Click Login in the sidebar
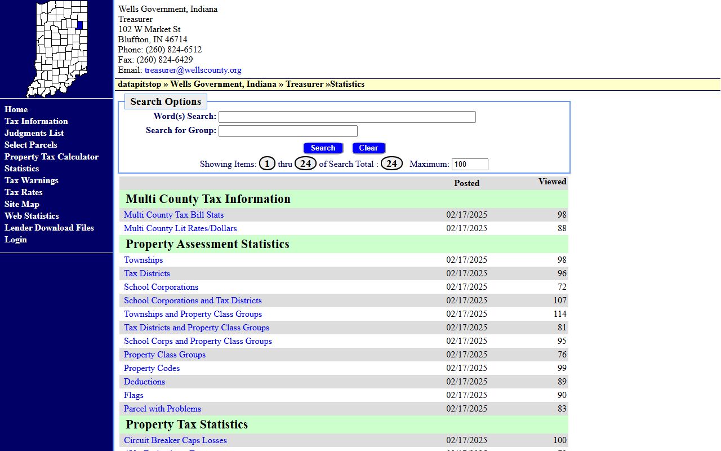Screen dimensions: 721x451 [x=15, y=240]
